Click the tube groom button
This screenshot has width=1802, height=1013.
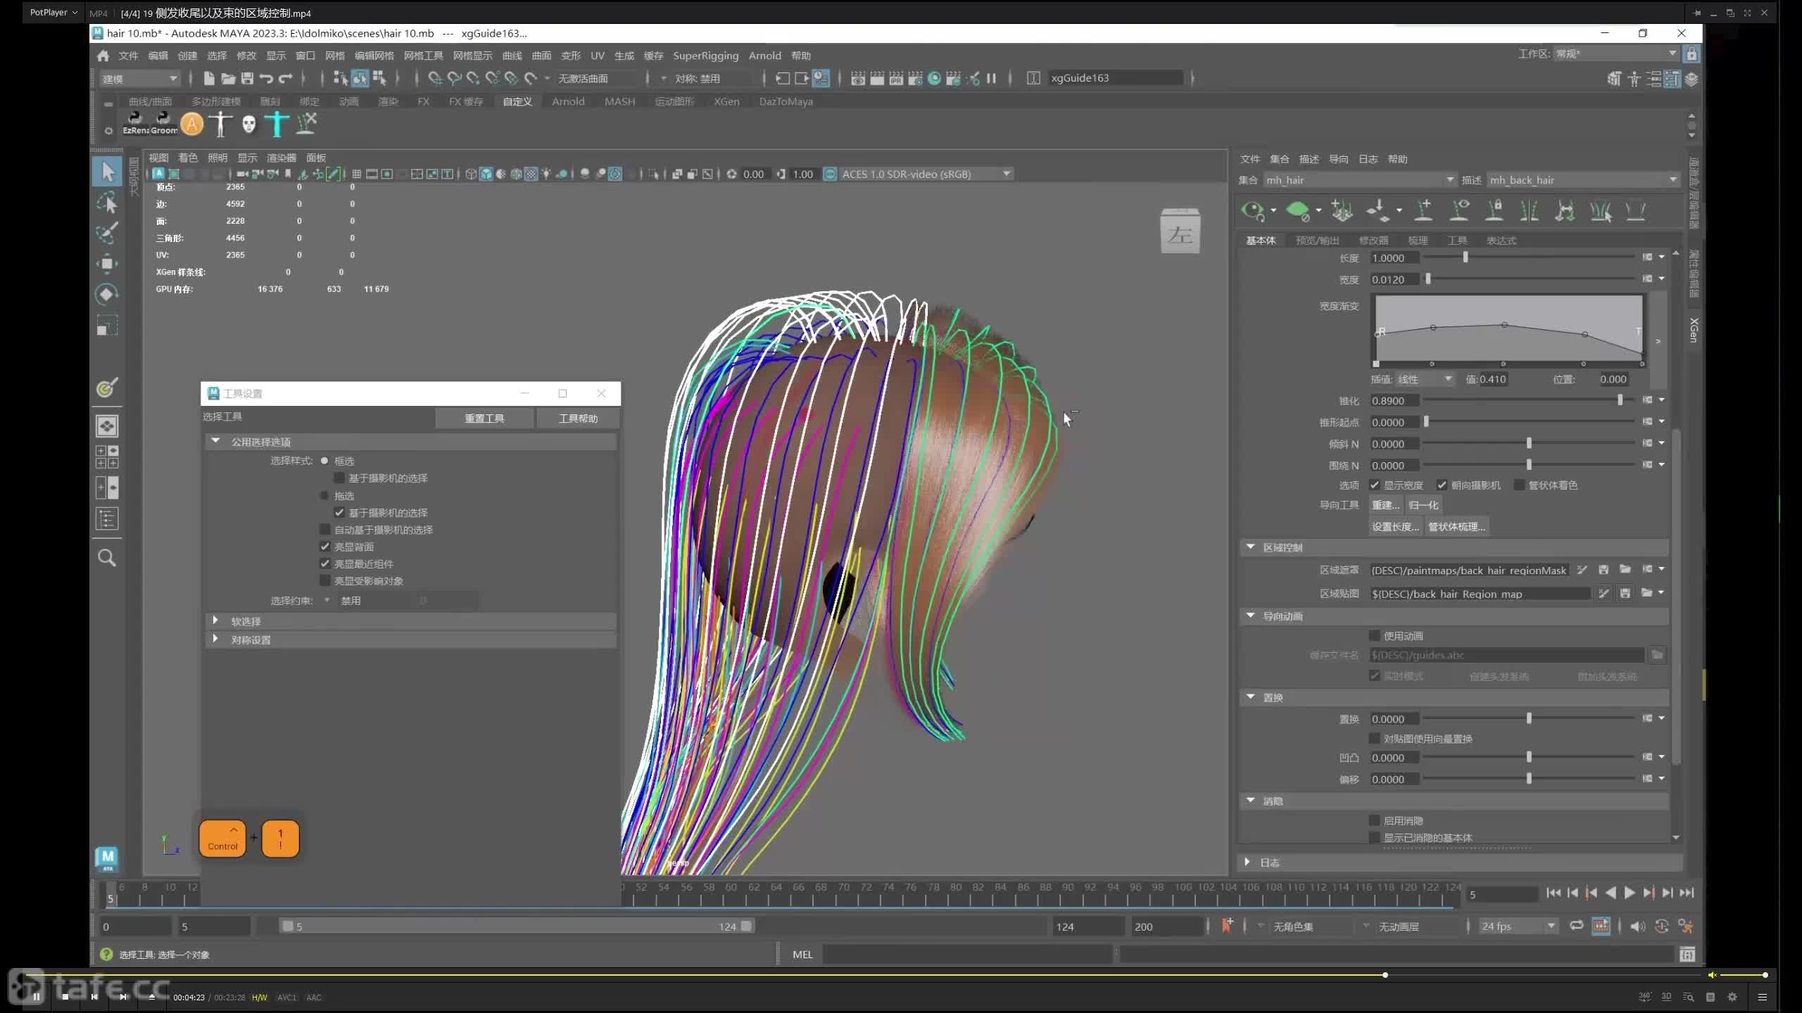[1456, 526]
